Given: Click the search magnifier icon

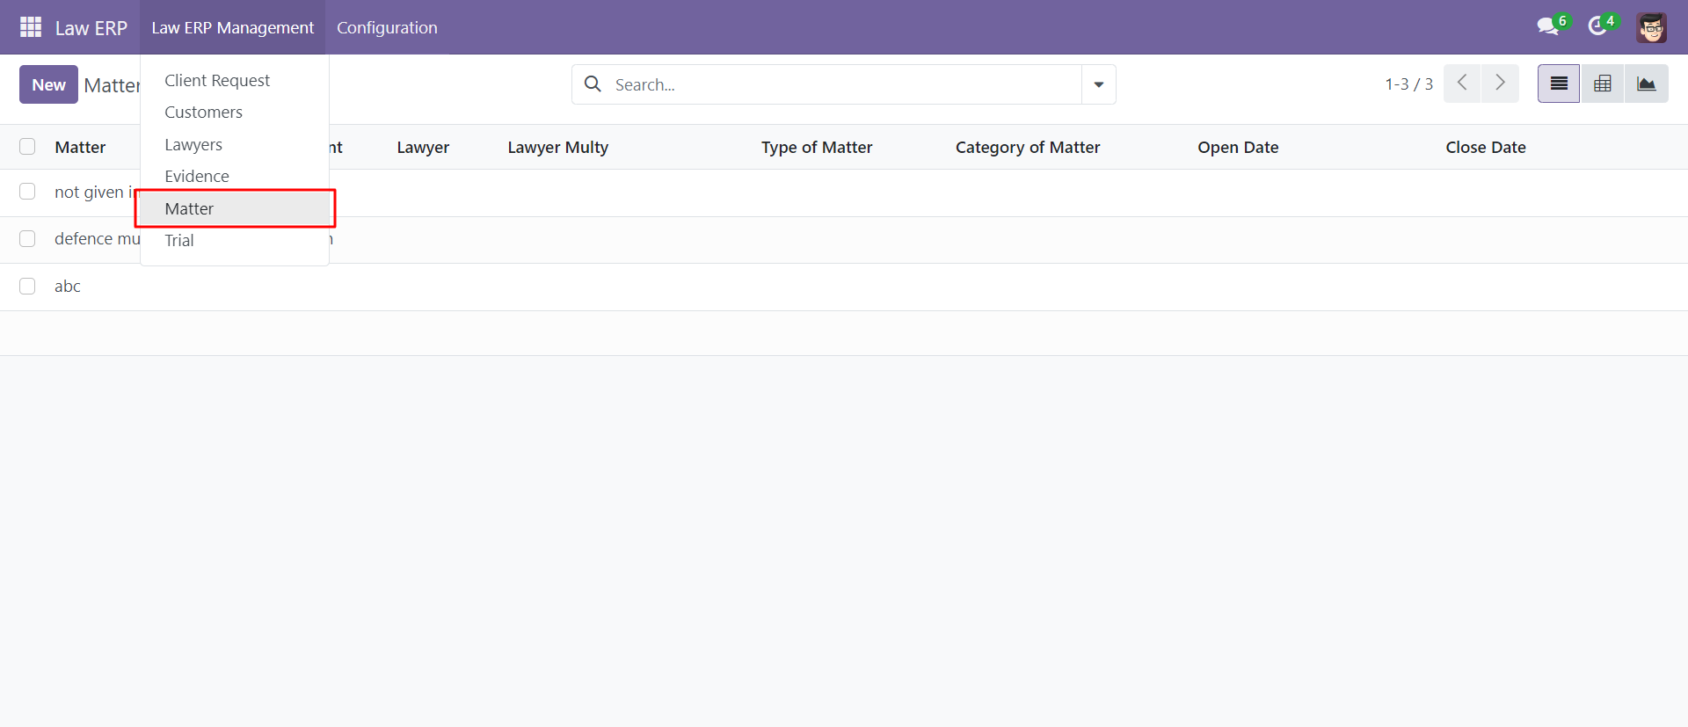Looking at the screenshot, I should pos(593,84).
